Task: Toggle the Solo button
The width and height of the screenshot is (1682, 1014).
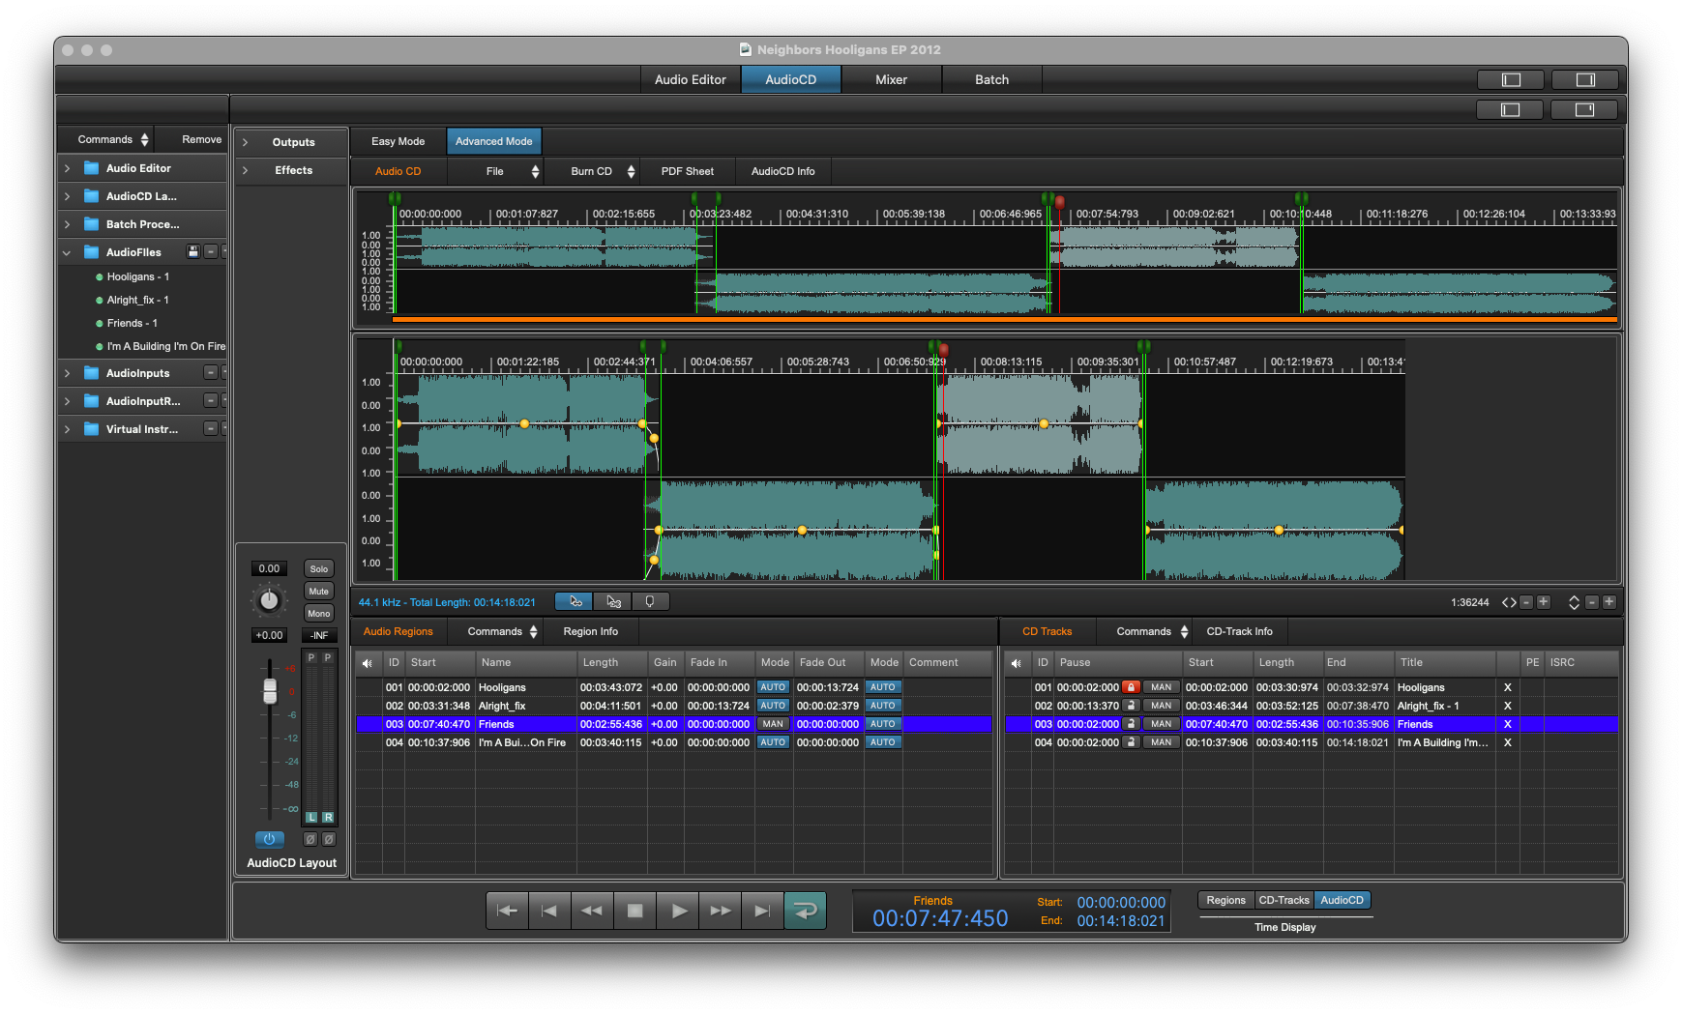Action: coord(318,569)
